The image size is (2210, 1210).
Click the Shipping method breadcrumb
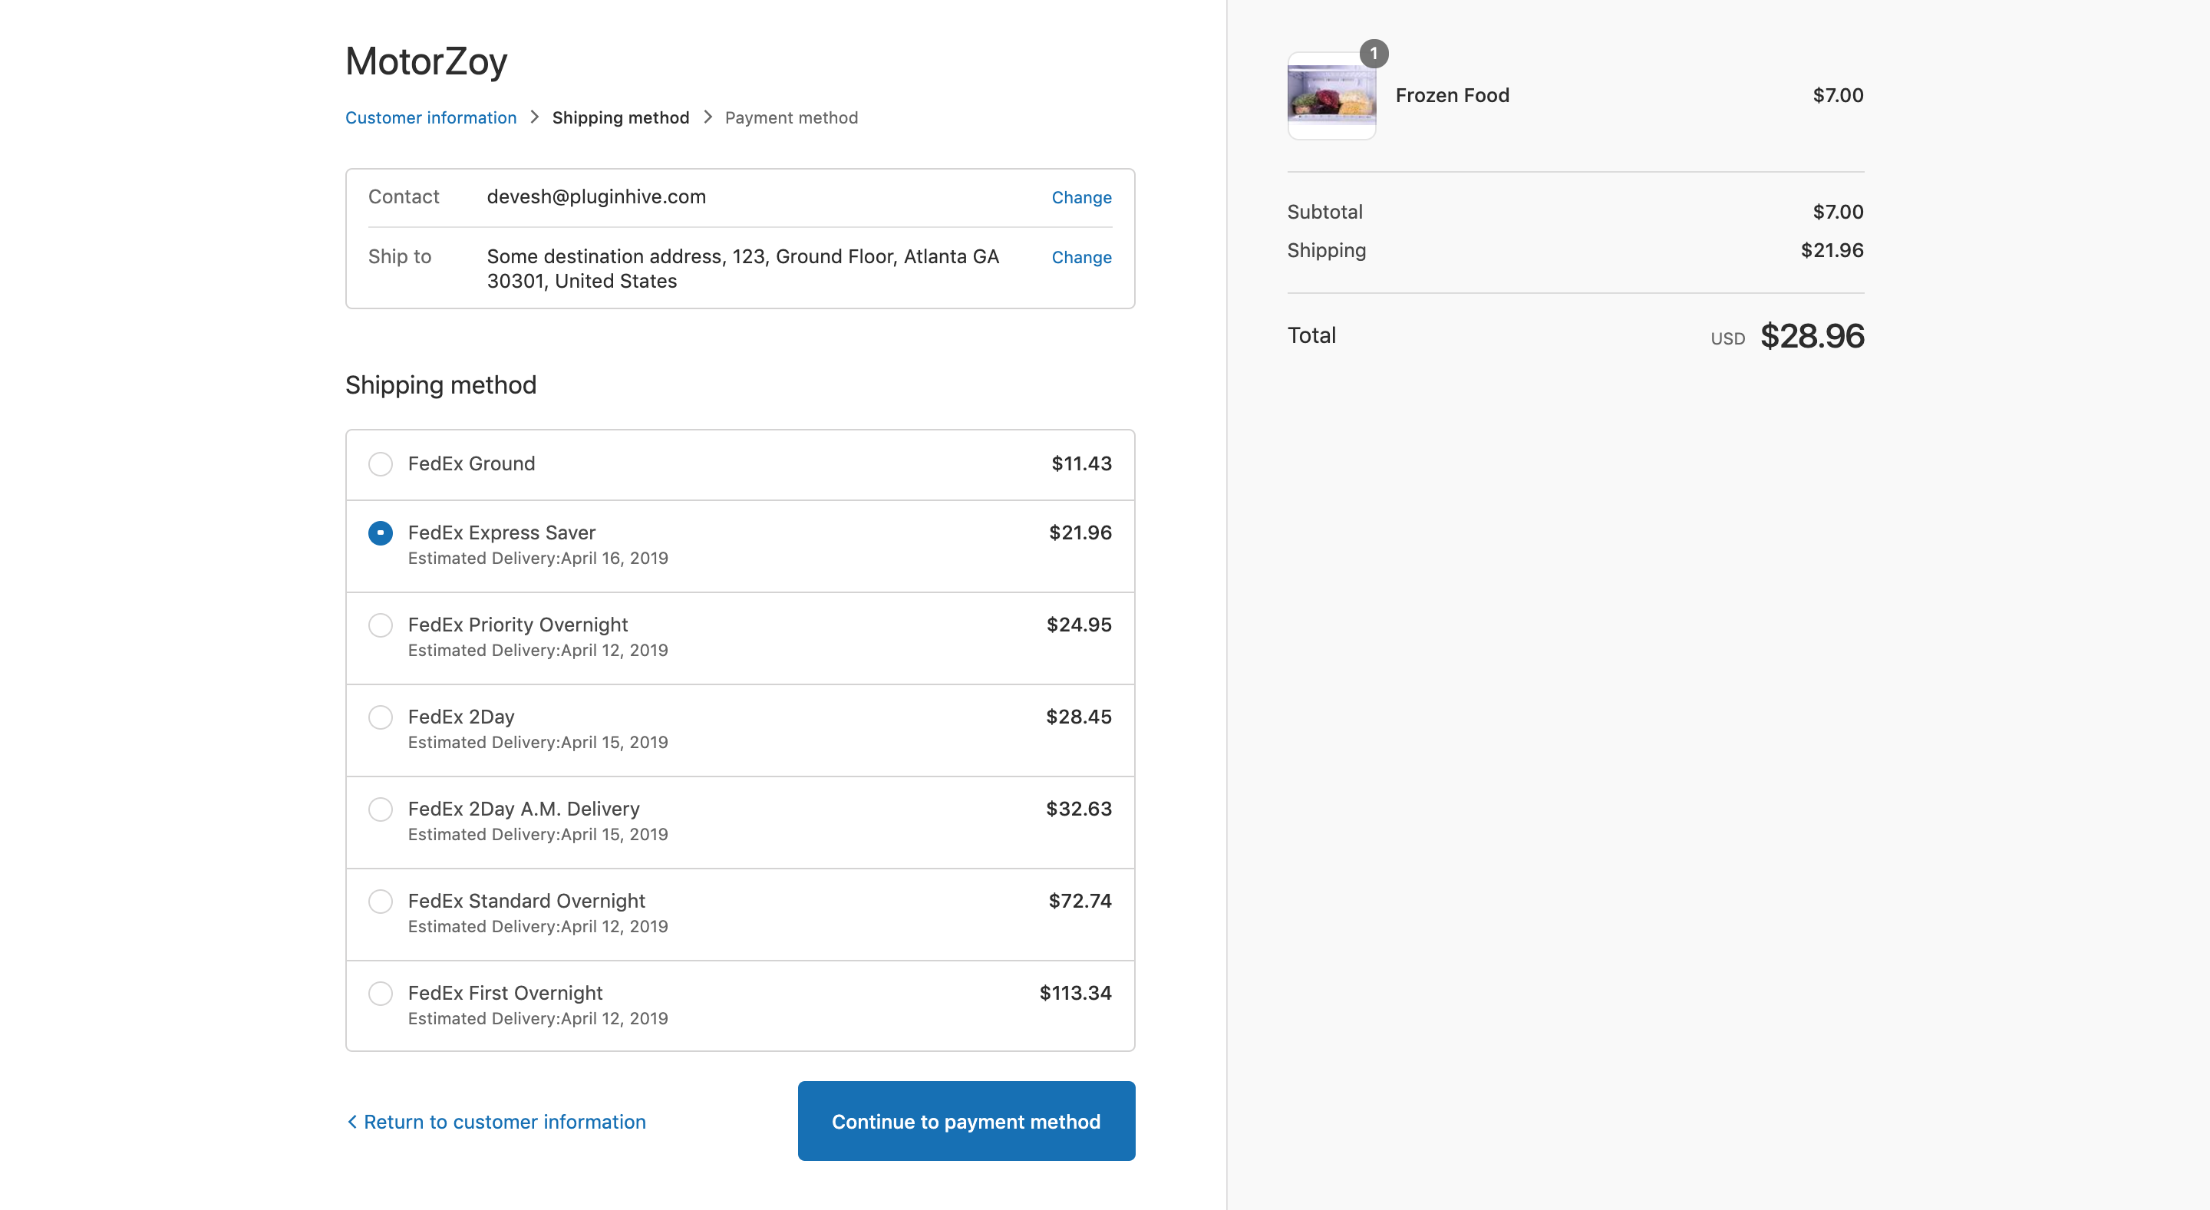(x=620, y=117)
